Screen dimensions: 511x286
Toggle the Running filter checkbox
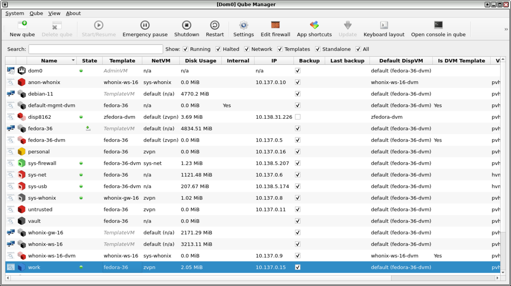click(186, 49)
